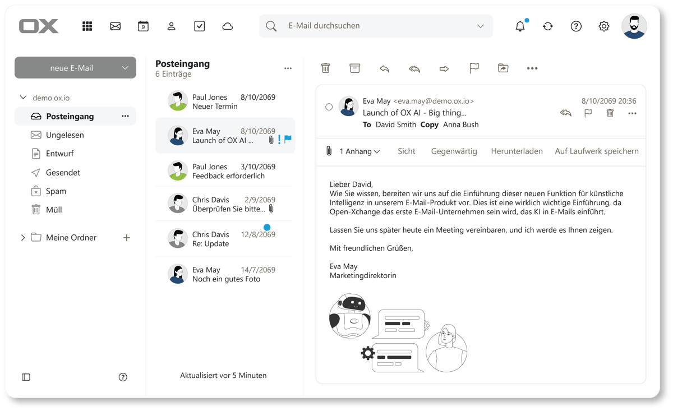The image size is (673, 411).
Task: Flag icon in the message header
Action: point(588,113)
